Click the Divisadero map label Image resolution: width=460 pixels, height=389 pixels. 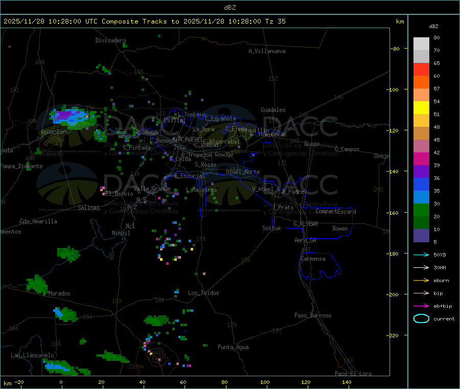point(110,40)
